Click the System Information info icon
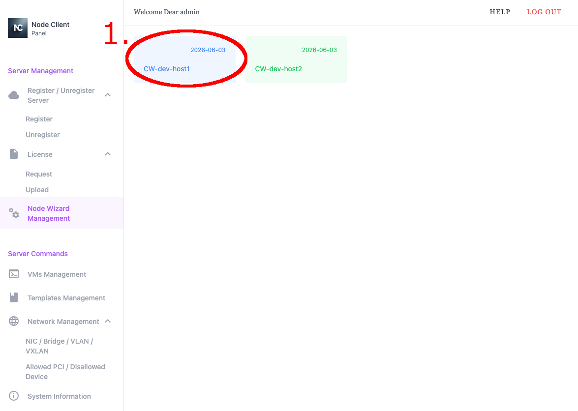Image resolution: width=578 pixels, height=411 pixels. (x=14, y=396)
